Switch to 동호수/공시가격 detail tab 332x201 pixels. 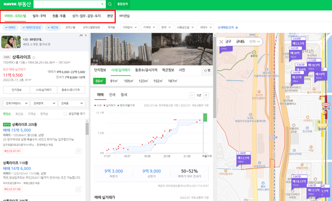(146, 70)
